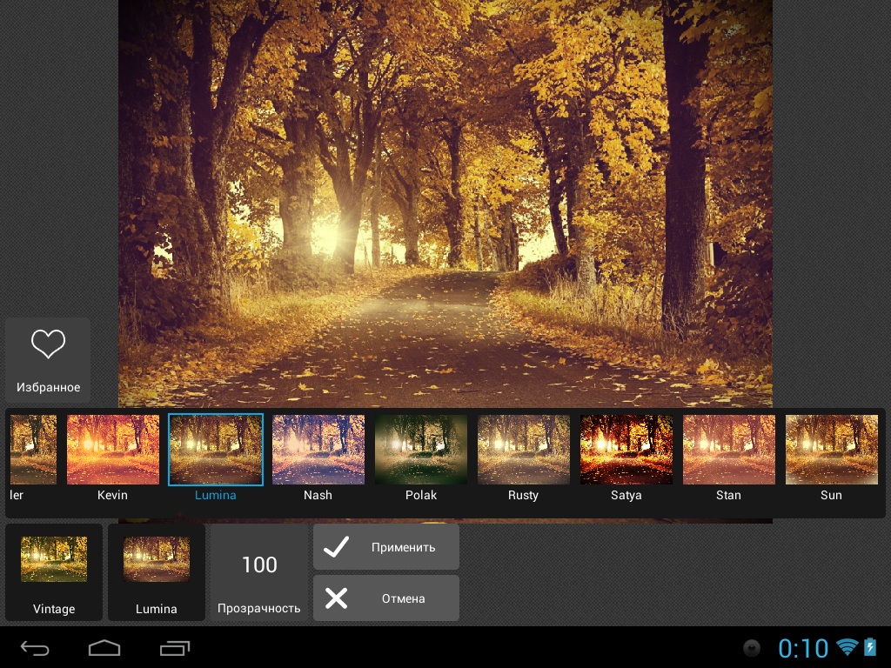The image size is (891, 668).
Task: Tap the Android home navigation icon
Action: click(x=104, y=648)
